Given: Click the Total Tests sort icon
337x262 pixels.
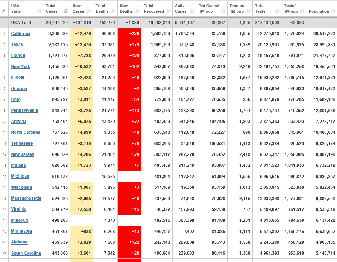Looking at the screenshot, I should coord(278,12).
